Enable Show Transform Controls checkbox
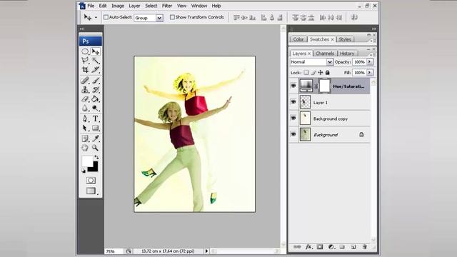Image resolution: width=457 pixels, height=257 pixels. point(172,17)
